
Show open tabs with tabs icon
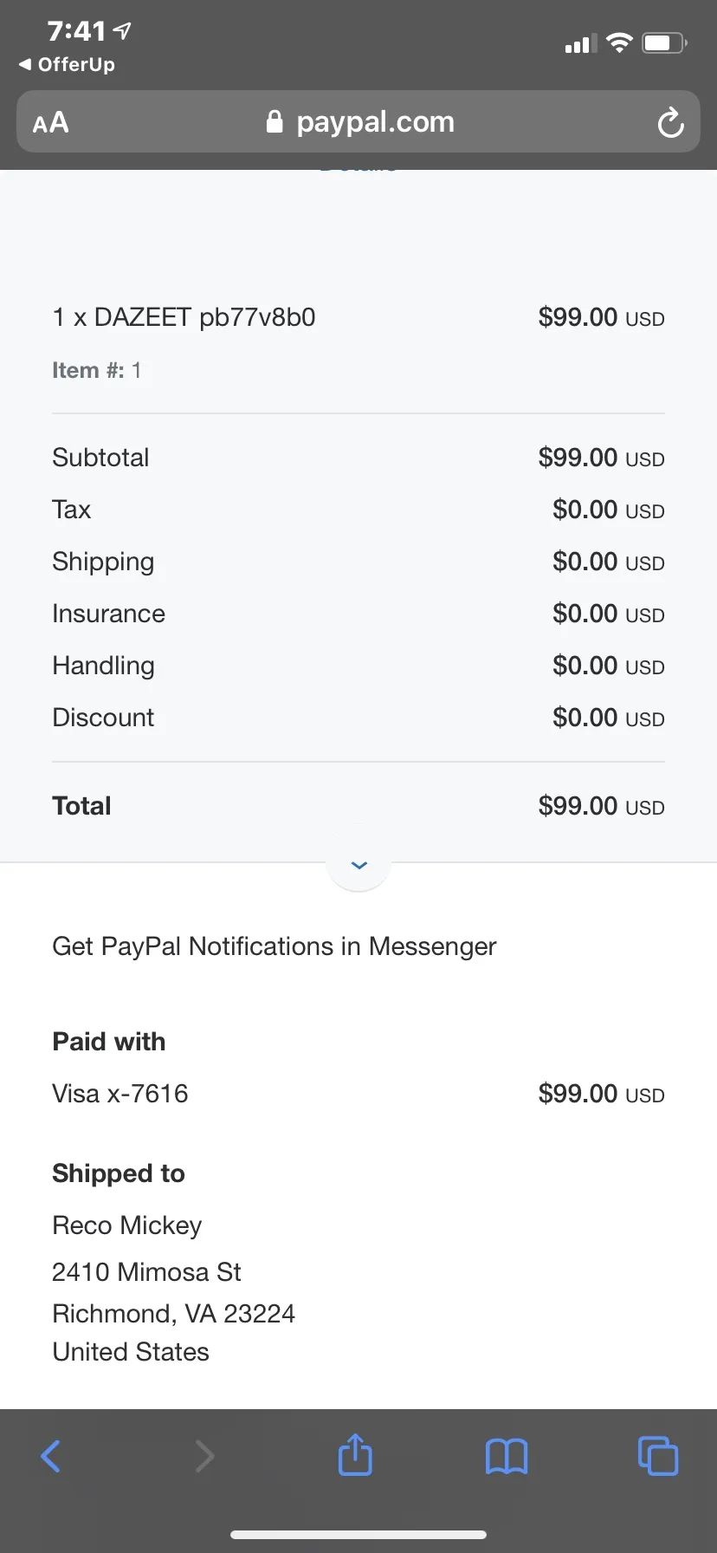click(658, 1455)
